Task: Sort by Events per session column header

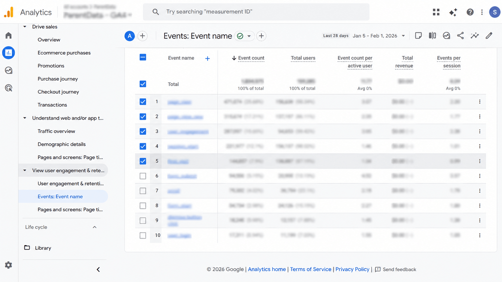Action: coord(449,62)
